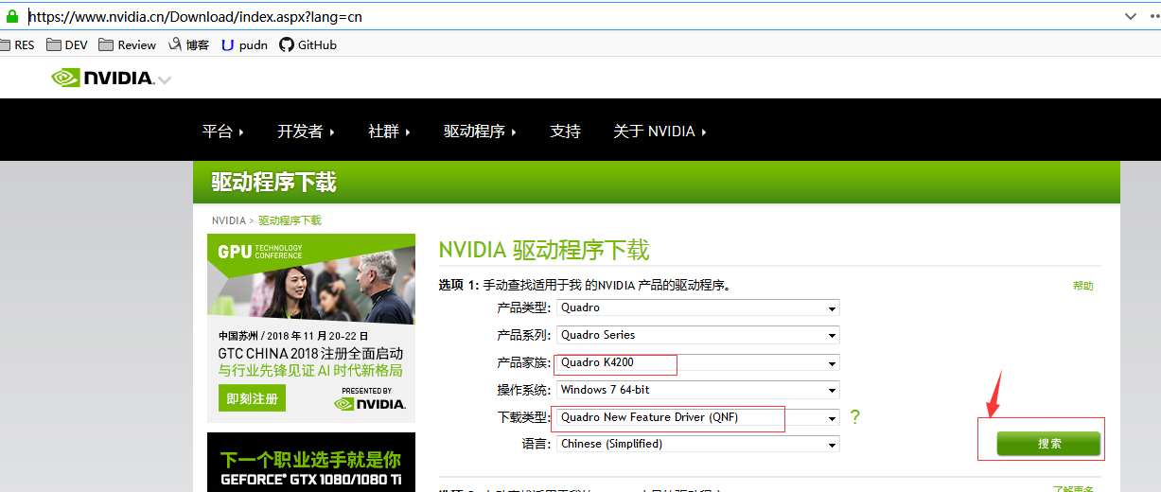
Task: Click the URL address bar field
Action: click(x=568, y=16)
